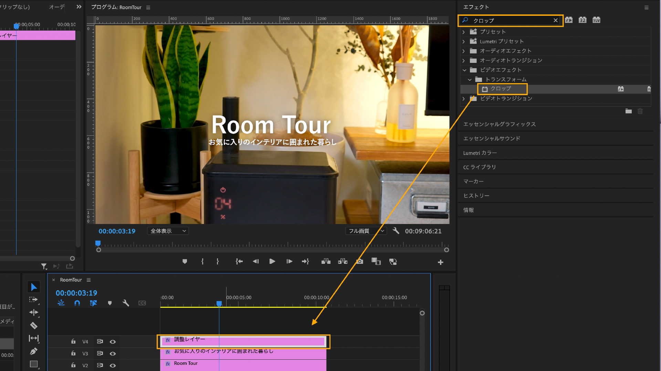
Task: Open the Lumetri カラー panel
Action: point(480,153)
